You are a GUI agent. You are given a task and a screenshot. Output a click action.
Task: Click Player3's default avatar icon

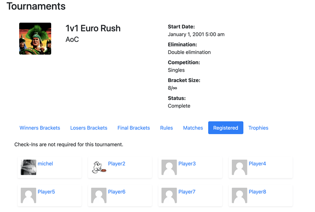click(169, 167)
